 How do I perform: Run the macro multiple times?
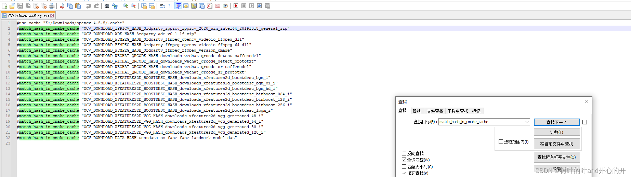(260, 6)
